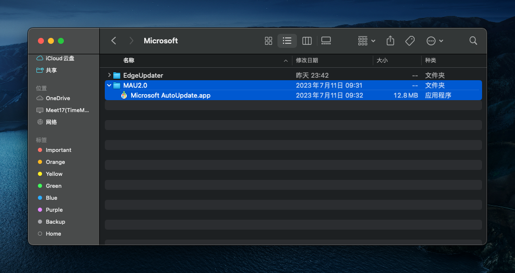This screenshot has height=273, width=515.
Task: Select the EdgeUpdater row name
Action: (143, 75)
